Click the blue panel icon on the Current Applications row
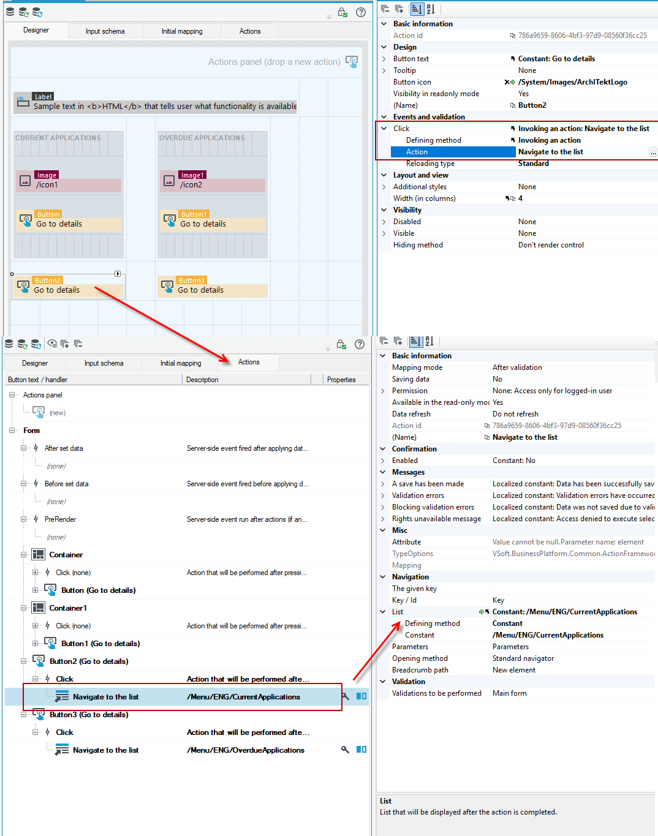The width and height of the screenshot is (658, 836). click(x=361, y=696)
